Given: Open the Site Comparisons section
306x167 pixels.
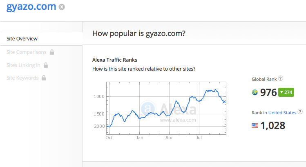Looking at the screenshot, I should pyautogui.click(x=26, y=52).
